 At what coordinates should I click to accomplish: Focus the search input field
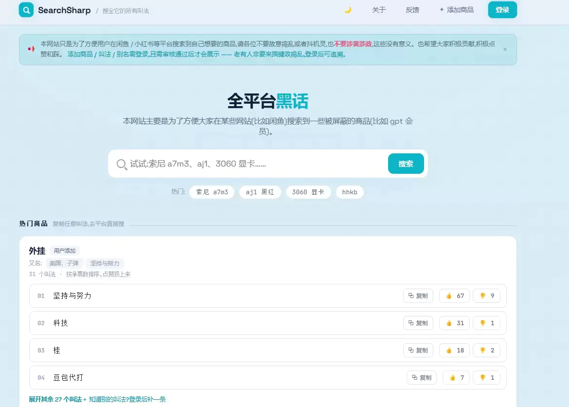click(257, 164)
